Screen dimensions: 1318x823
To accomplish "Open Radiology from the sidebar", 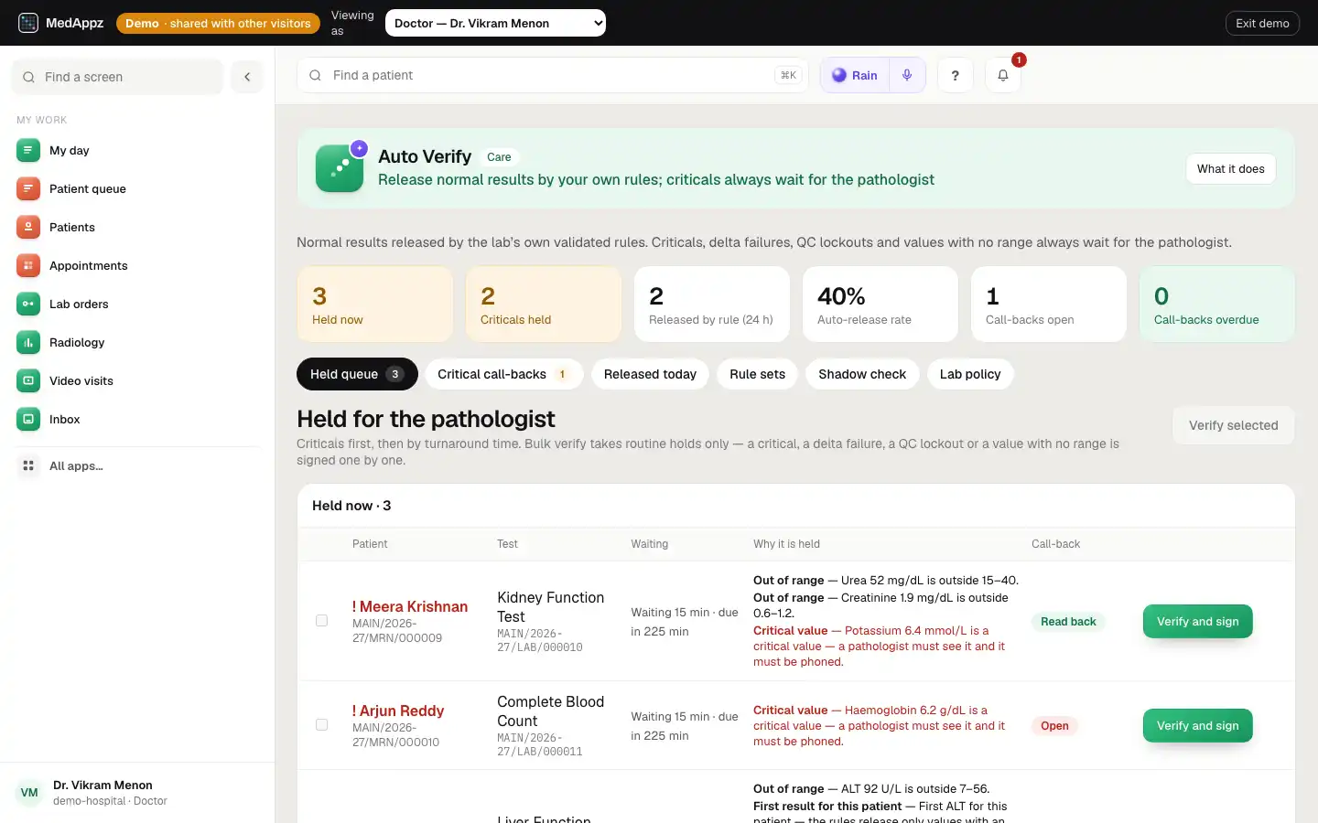I will coord(77,342).
